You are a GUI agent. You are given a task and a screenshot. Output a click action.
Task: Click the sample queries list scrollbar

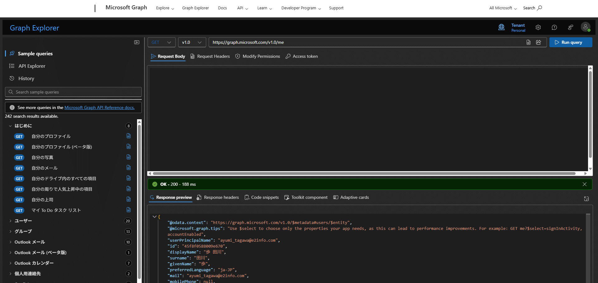click(x=139, y=202)
